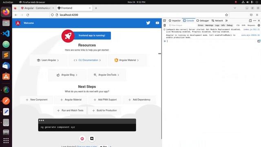Image resolution: width=261 pixels, height=147 pixels.
Task: Select Run and Watch Tests button
Action: click(70, 111)
